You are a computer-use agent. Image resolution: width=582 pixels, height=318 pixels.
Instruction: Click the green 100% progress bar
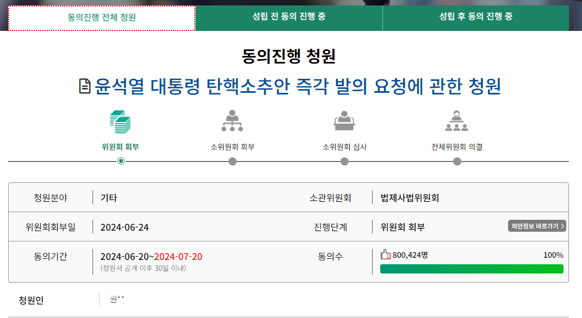click(472, 268)
